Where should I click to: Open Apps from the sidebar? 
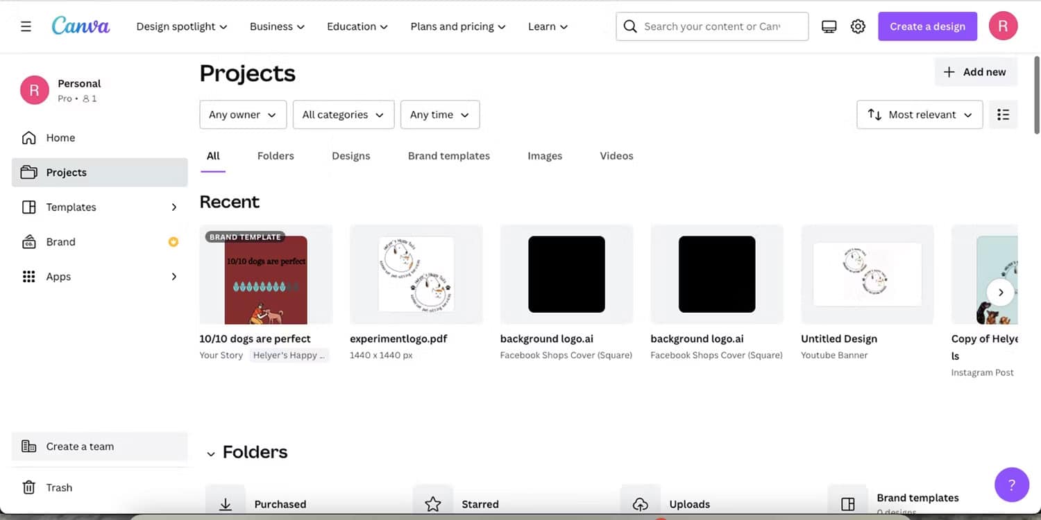coord(58,276)
